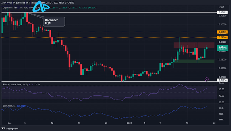The width and height of the screenshot is (231, 131).
Task: Select the December high callout box
Action: [x=54, y=22]
